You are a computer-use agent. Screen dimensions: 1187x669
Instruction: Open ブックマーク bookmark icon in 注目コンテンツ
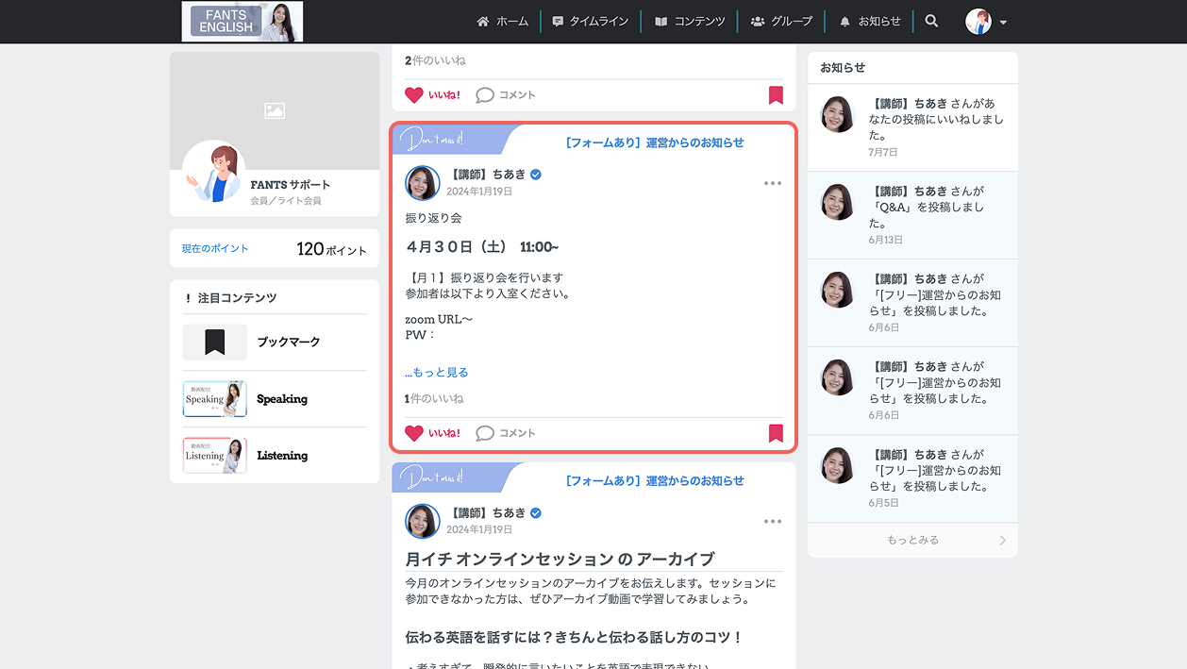(215, 342)
